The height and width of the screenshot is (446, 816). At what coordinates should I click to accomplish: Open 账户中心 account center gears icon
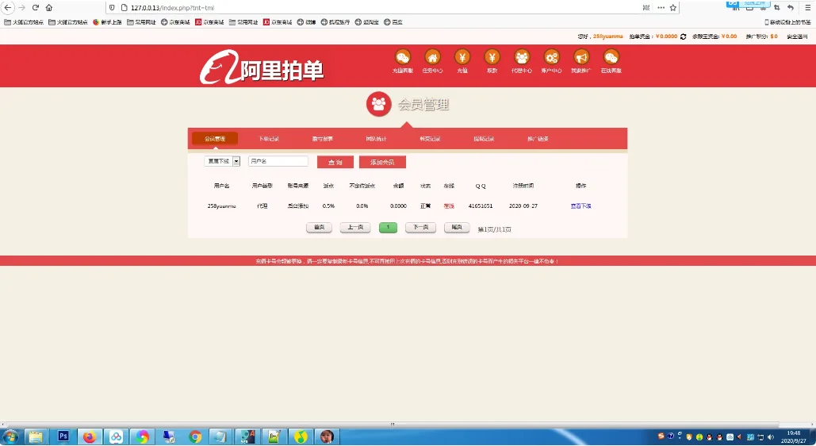click(551, 57)
